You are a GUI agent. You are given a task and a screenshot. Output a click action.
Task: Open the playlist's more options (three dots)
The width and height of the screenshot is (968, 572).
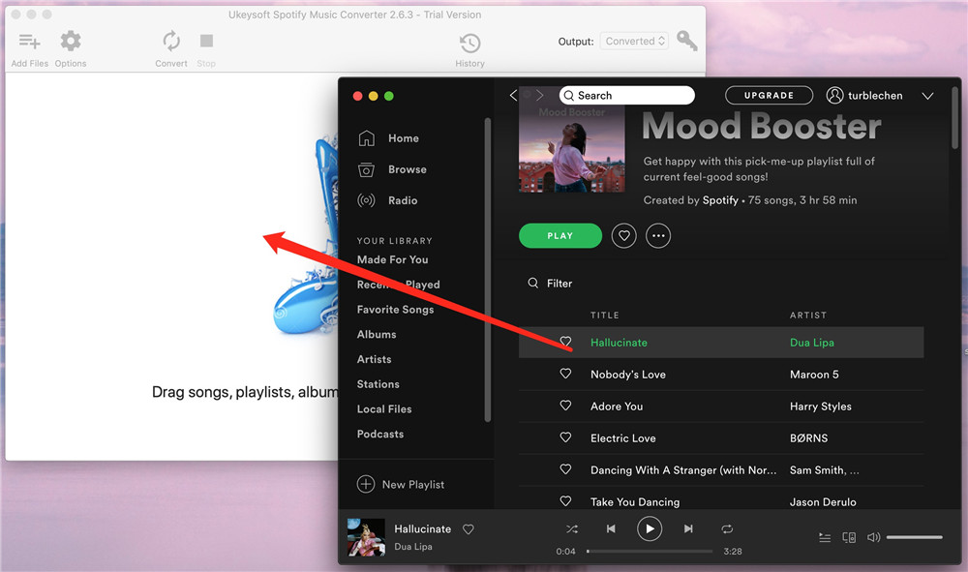[x=658, y=236]
